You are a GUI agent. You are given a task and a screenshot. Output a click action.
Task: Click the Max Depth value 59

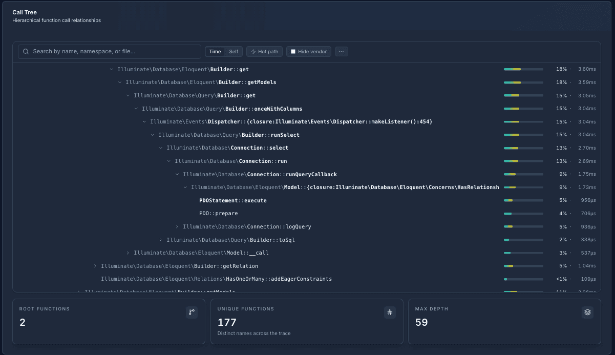click(421, 323)
